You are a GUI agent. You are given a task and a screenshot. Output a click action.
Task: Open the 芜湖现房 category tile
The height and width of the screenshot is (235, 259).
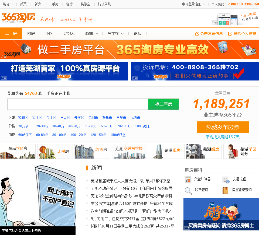click(x=167, y=151)
